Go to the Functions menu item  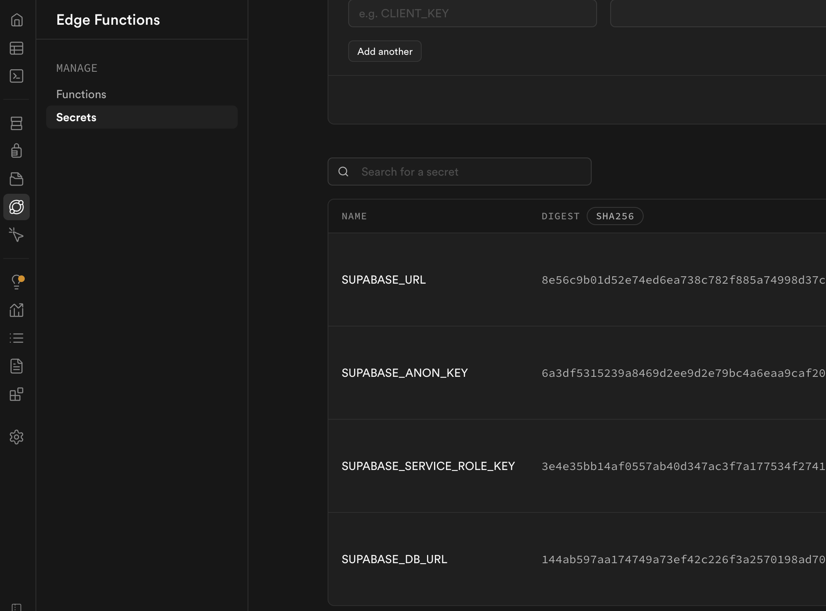[x=81, y=94]
